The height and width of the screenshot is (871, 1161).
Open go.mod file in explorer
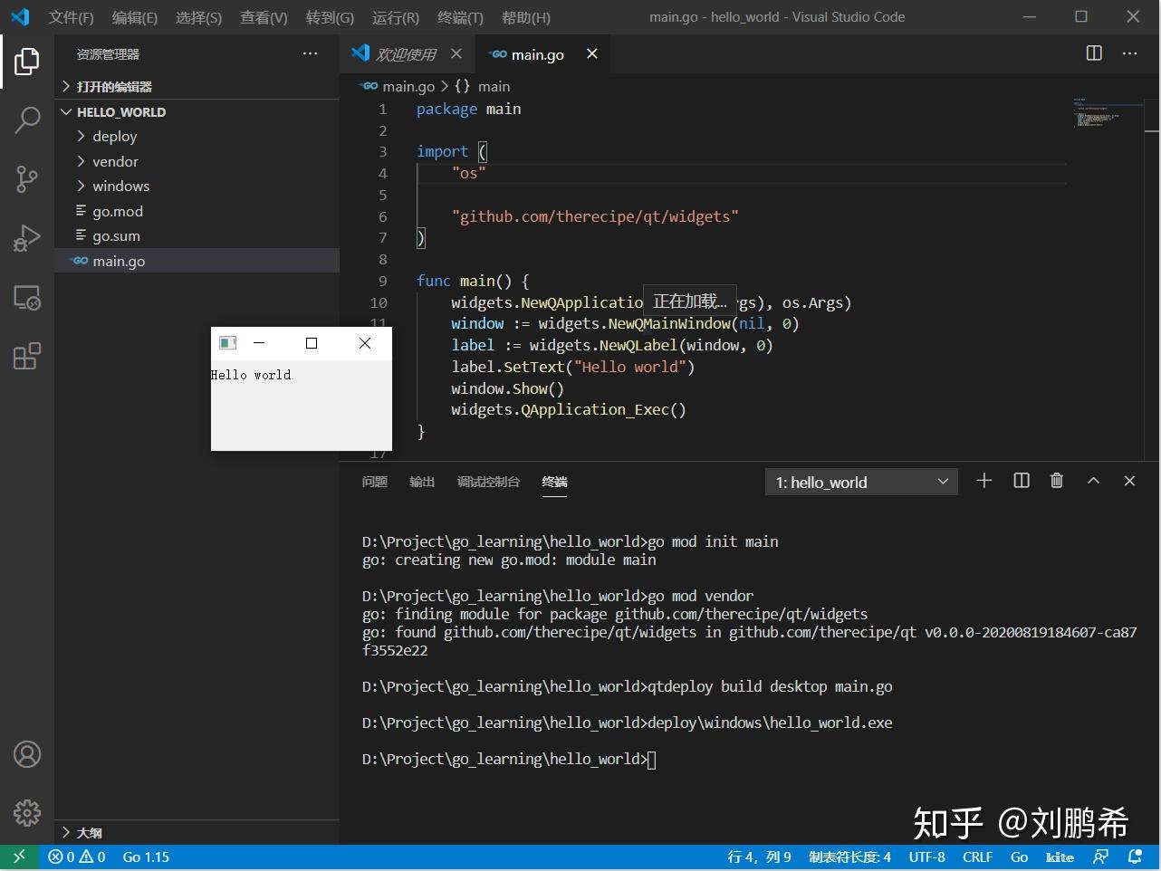point(118,211)
